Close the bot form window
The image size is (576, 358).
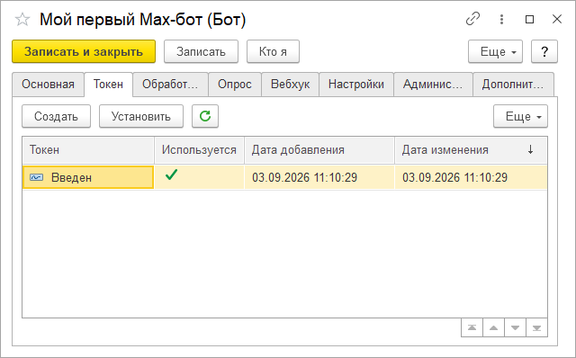pos(557,19)
